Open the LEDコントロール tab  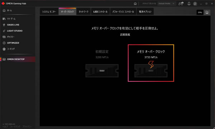tap(100, 12)
